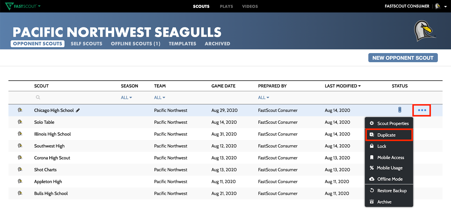Choose Restore Backup in context menu
Image resolution: width=451 pixels, height=210 pixels.
389,191
